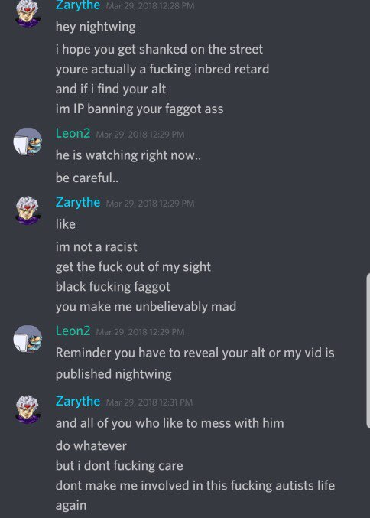Click the Zarythe username above the 'like' message
The width and height of the screenshot is (370, 518).
click(x=78, y=202)
